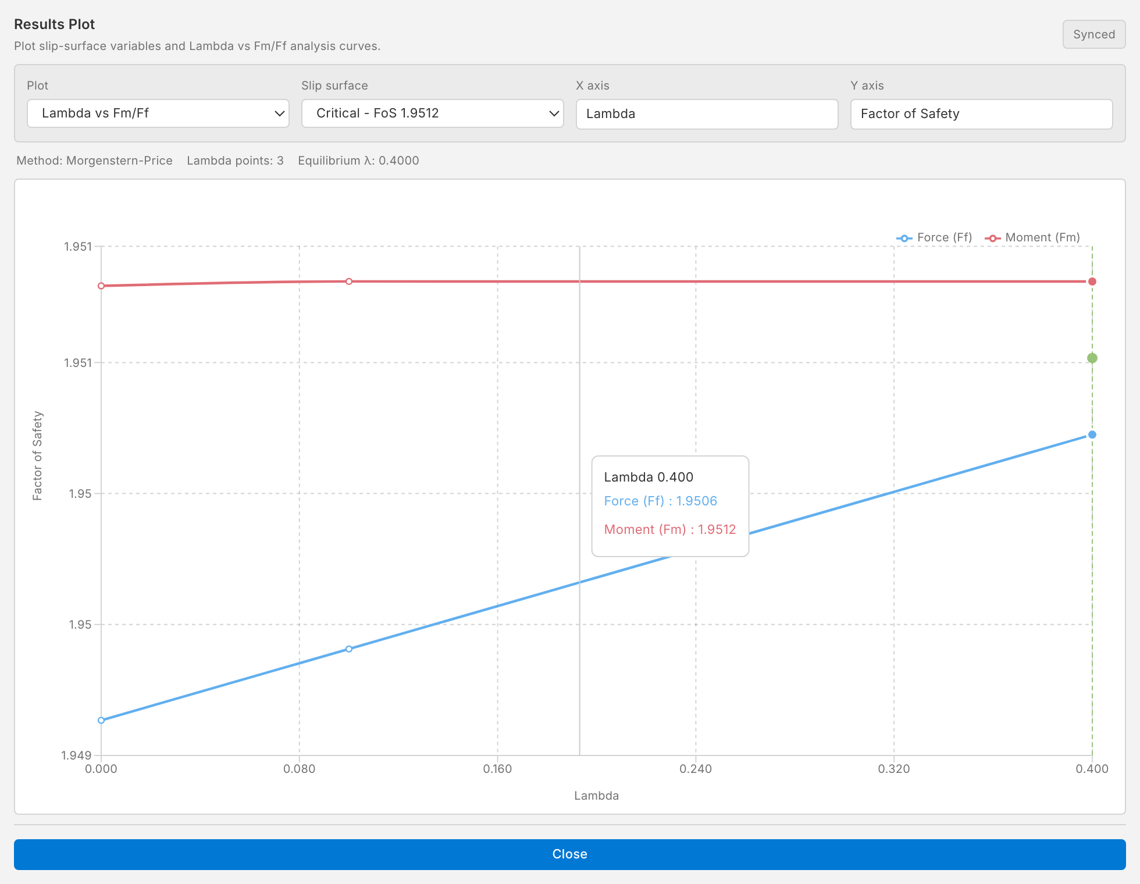Click the 'Results Plot' heading
This screenshot has width=1140, height=884.
click(54, 24)
